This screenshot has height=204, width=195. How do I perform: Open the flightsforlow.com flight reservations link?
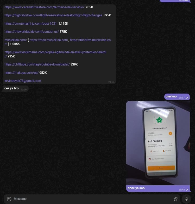(53, 15)
